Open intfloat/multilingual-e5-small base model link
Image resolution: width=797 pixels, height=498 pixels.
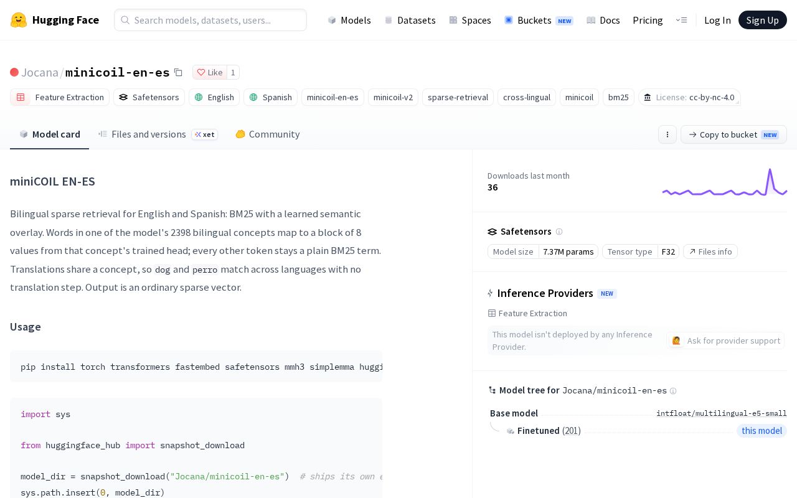[x=722, y=413]
